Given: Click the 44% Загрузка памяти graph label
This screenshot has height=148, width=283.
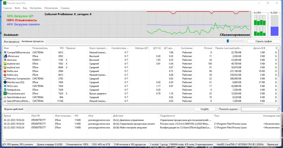Looking at the screenshot, I should (23, 24).
